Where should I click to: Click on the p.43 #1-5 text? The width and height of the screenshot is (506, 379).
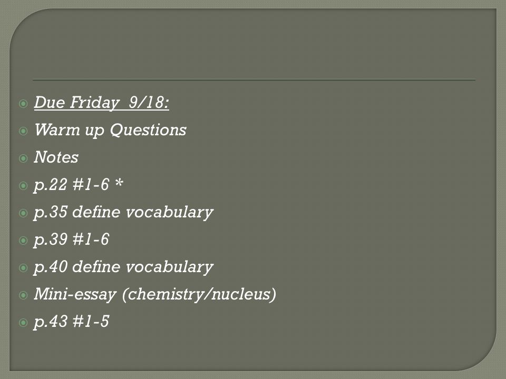coord(72,322)
